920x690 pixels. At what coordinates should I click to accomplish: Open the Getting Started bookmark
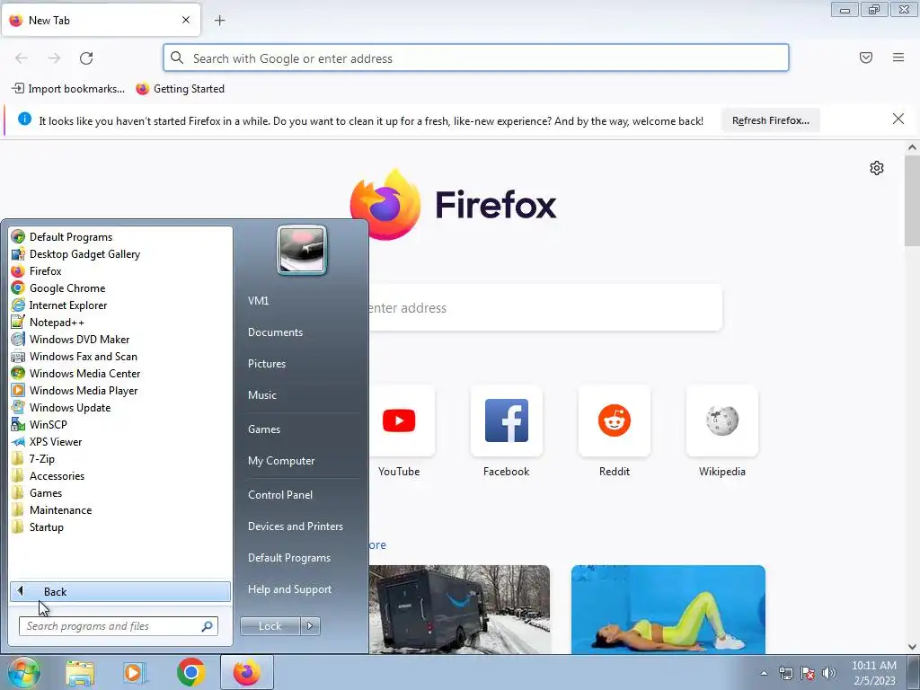tap(180, 89)
